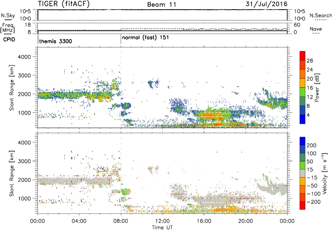The height and width of the screenshot is (230, 332).
Task: Select the themis 3300 CPID annotation
Action: [56, 41]
